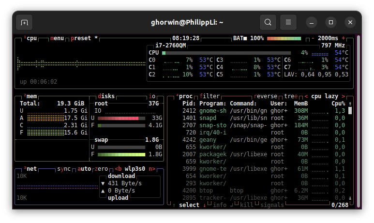The height and width of the screenshot is (223, 374).
Task: Switch to previous sort column with left arrow
Action: (306, 96)
